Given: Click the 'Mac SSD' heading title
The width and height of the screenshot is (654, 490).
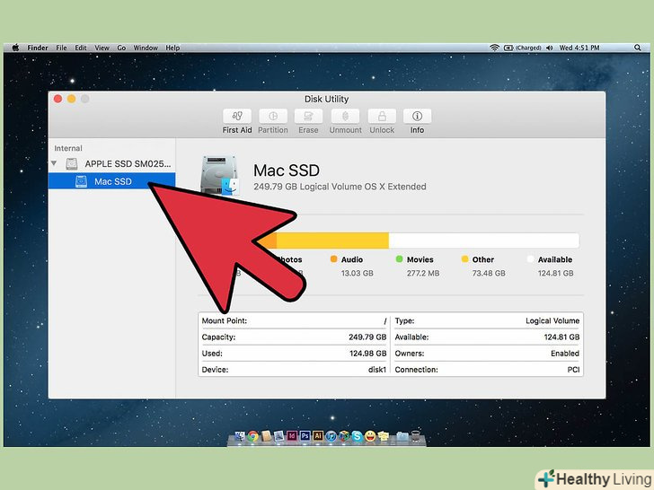Looking at the screenshot, I should pyautogui.click(x=287, y=171).
